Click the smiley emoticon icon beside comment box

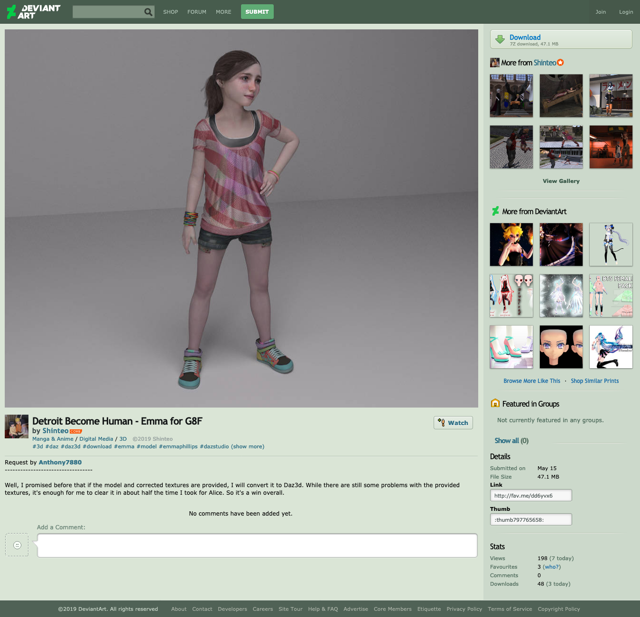[x=17, y=545]
